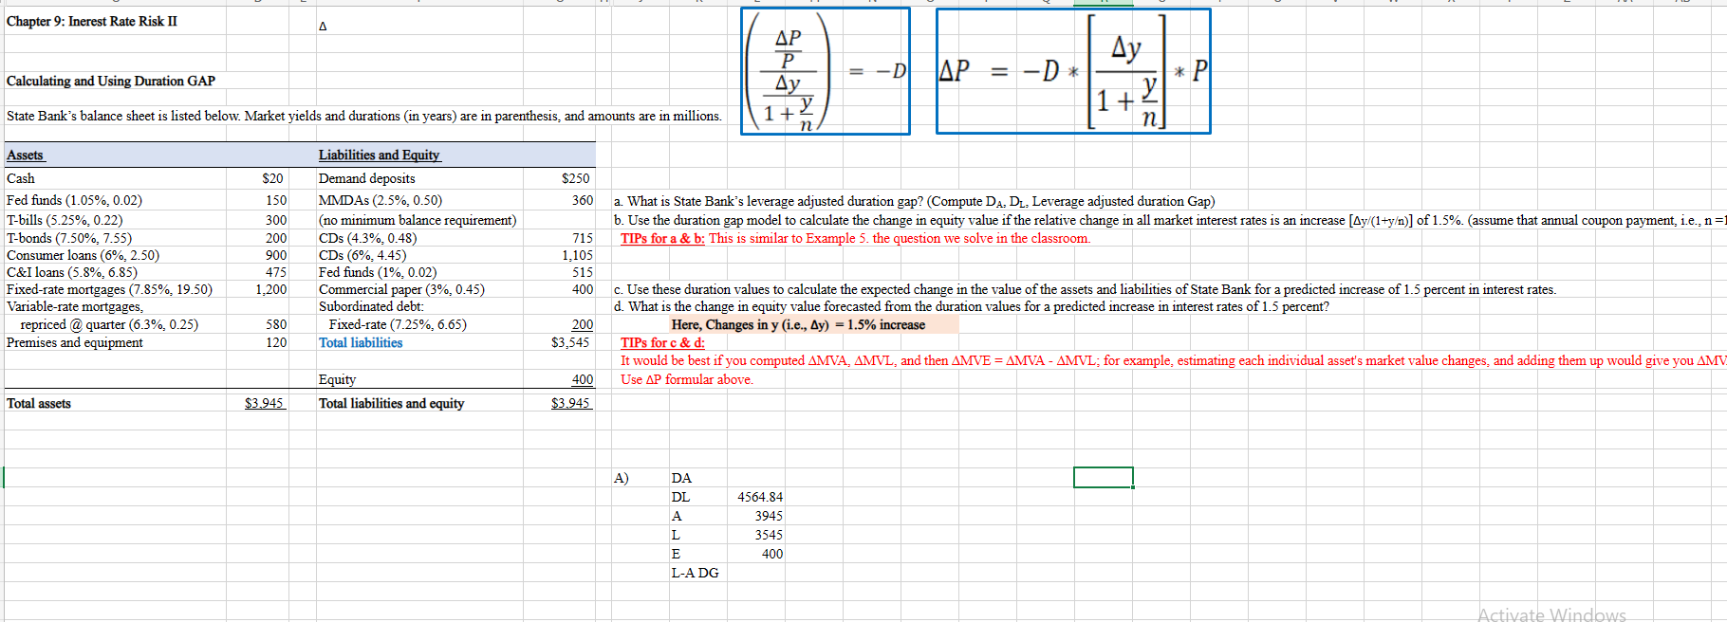This screenshot has width=1727, height=622.
Task: Click the 'Total liabilities and equity' cell
Action: pyautogui.click(x=392, y=403)
